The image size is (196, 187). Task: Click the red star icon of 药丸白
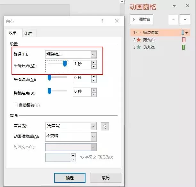pyautogui.click(x=139, y=40)
